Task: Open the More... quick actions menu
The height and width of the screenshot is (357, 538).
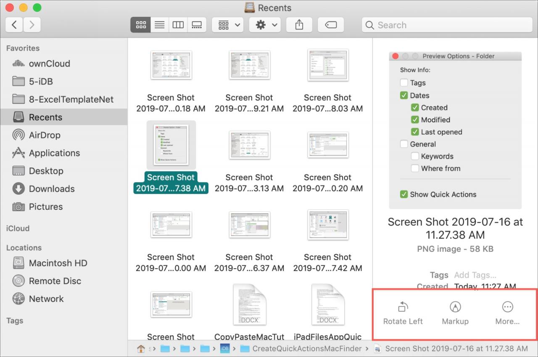Action: [x=507, y=313]
